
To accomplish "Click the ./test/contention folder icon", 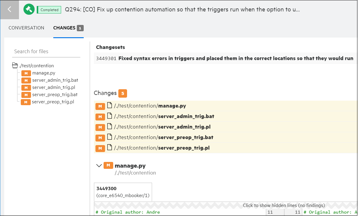I will point(15,65).
